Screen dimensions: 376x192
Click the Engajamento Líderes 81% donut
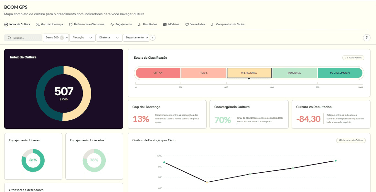[x=33, y=160]
